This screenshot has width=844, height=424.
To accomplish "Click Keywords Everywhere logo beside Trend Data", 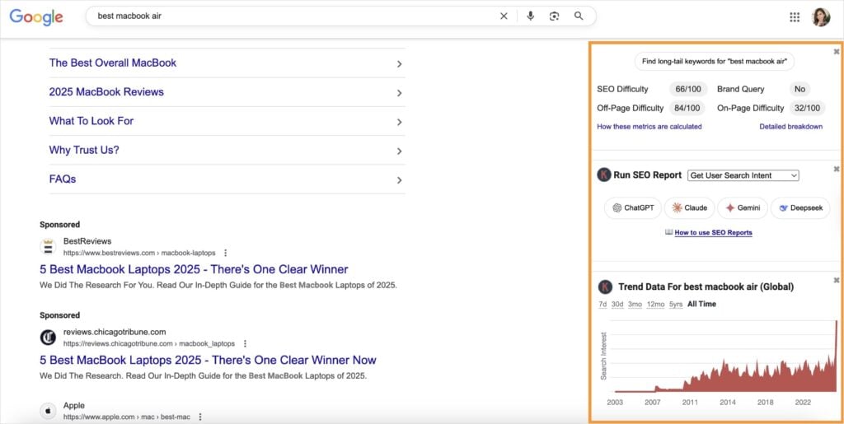I will [x=606, y=287].
